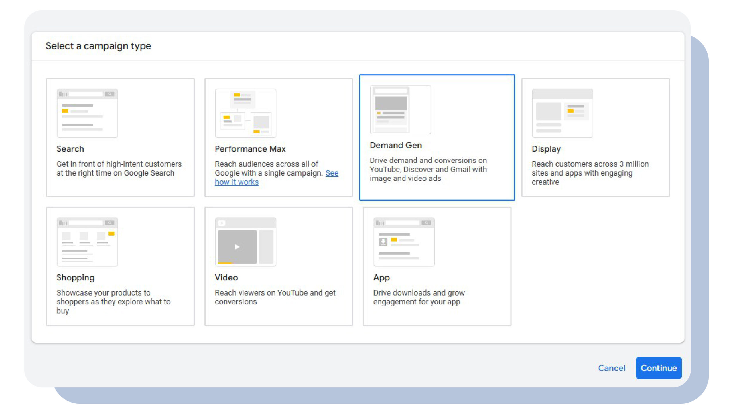The height and width of the screenshot is (414, 733).
Task: Open the 'See how it works' link
Action: [277, 178]
